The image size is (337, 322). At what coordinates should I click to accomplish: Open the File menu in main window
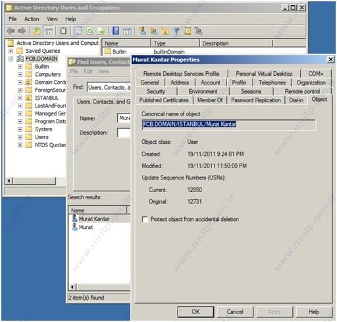[13, 19]
